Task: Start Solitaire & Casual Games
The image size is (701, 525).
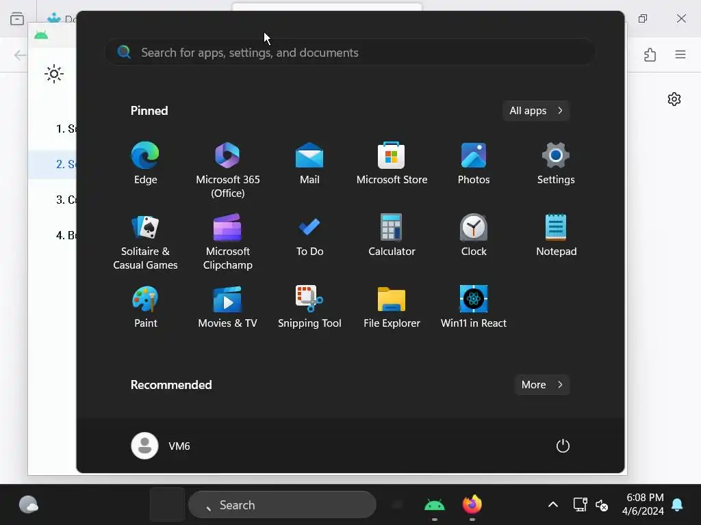Action: (145, 241)
